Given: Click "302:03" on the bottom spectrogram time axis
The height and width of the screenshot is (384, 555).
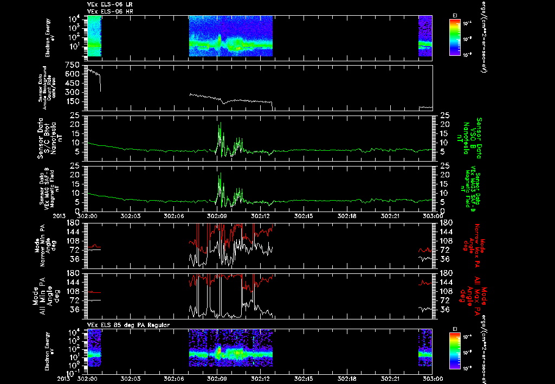Looking at the screenshot, I should [x=130, y=379].
